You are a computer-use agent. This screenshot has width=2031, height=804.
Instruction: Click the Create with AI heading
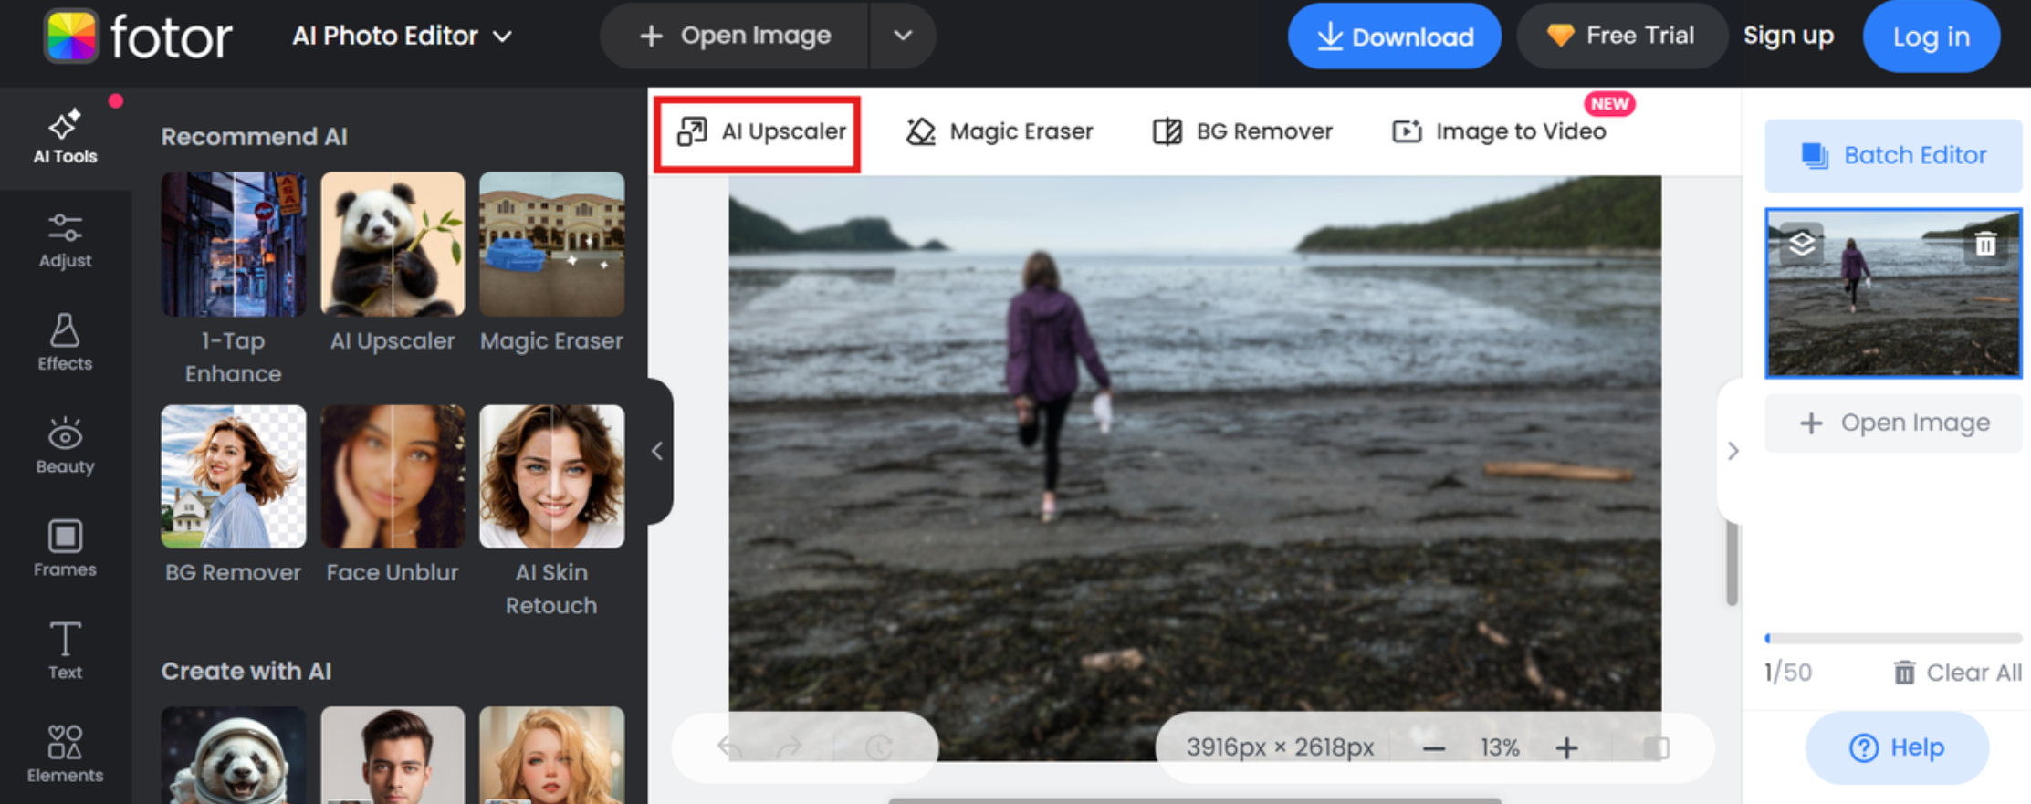point(246,672)
